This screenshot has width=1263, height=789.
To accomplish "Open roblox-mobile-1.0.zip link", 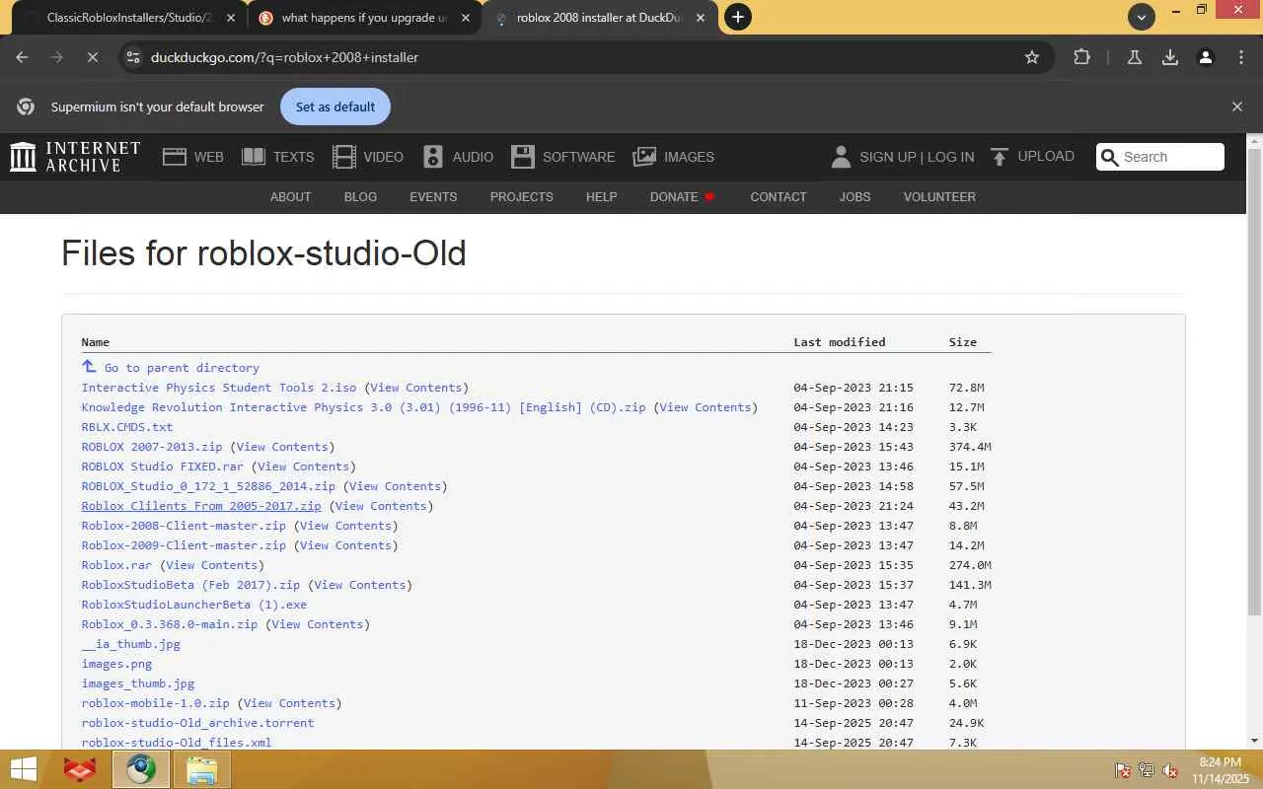I will [x=155, y=703].
